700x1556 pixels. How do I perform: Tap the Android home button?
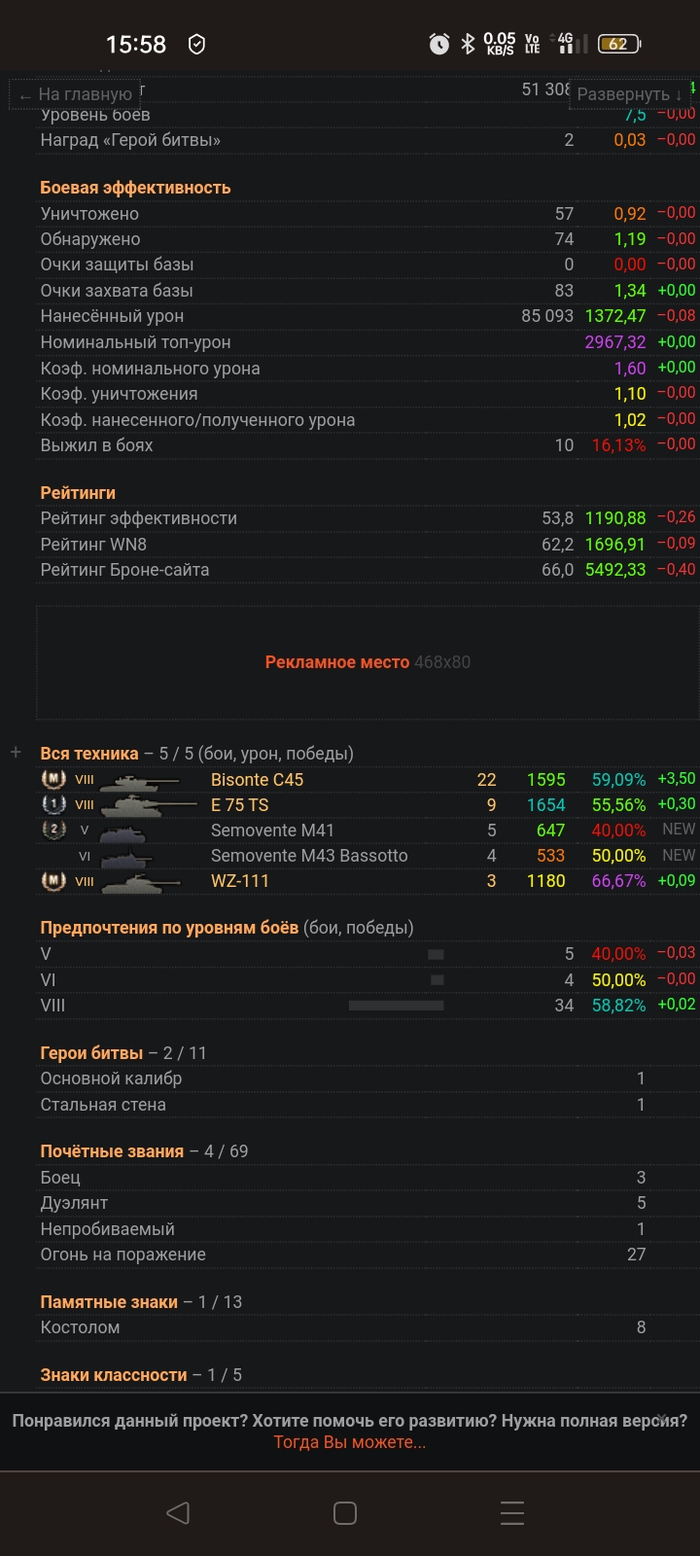pos(345,1512)
